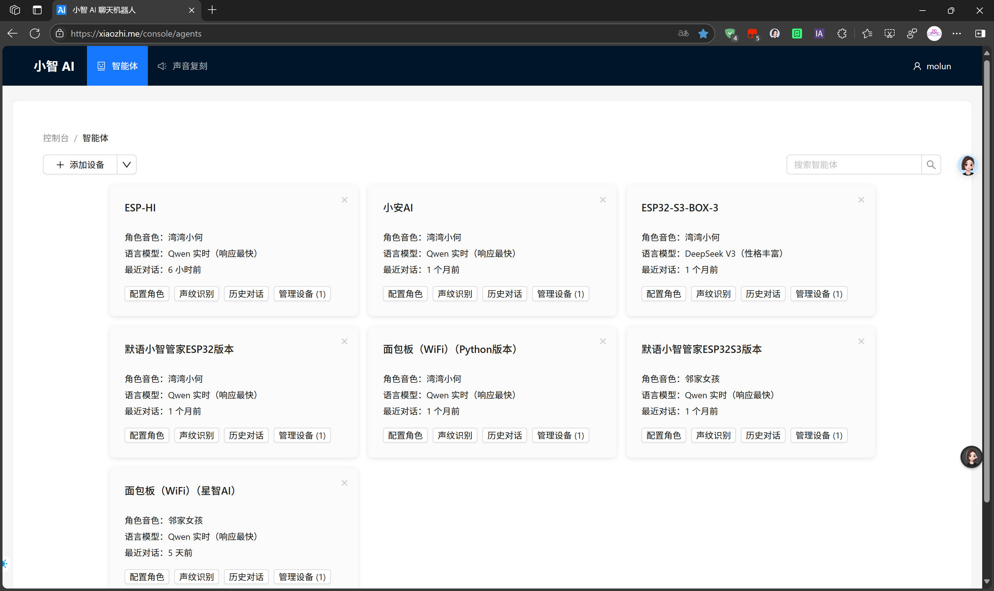Viewport: 994px width, 591px height.
Task: Open the molun user account menu
Action: [x=932, y=66]
